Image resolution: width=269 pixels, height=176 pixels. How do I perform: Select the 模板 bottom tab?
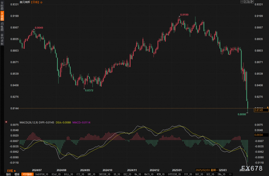[x=17, y=174]
